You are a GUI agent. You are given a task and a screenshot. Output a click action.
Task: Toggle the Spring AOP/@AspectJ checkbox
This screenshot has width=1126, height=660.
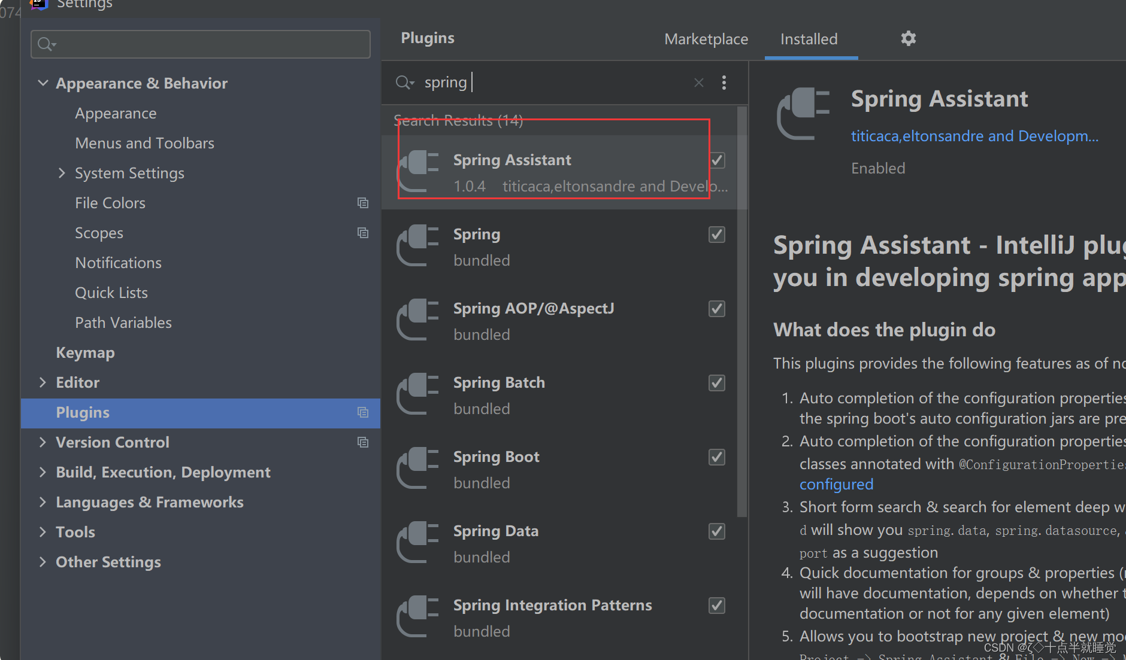pyautogui.click(x=717, y=309)
